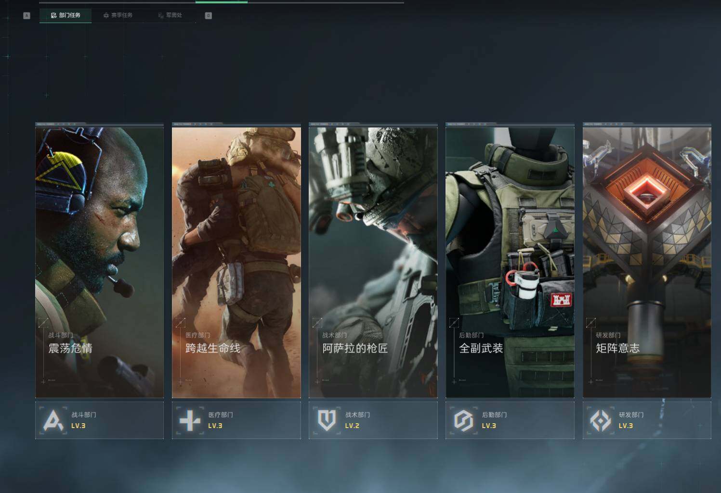
Task: Go to the 军需处 tab
Action: click(x=170, y=15)
